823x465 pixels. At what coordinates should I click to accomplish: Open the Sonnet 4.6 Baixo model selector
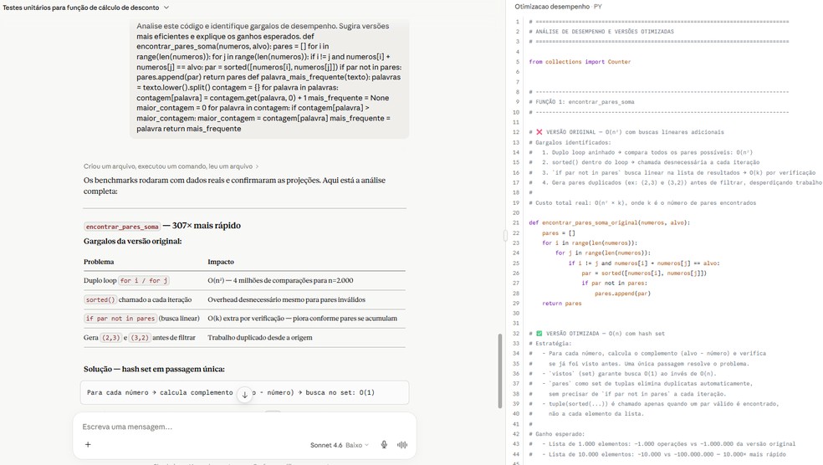(339, 445)
